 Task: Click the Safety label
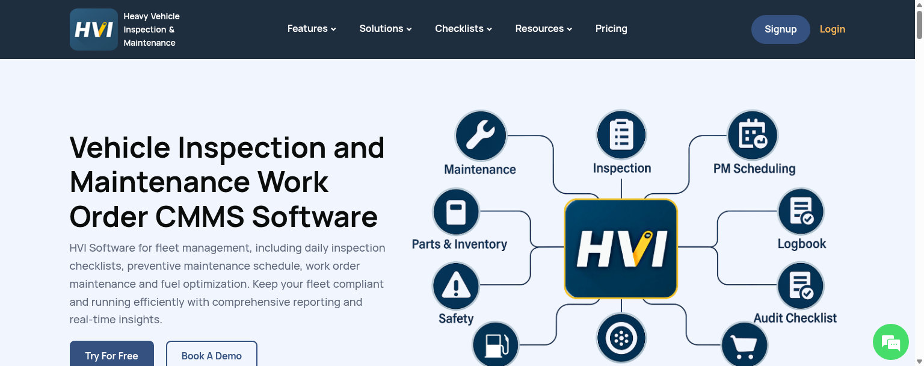(456, 318)
